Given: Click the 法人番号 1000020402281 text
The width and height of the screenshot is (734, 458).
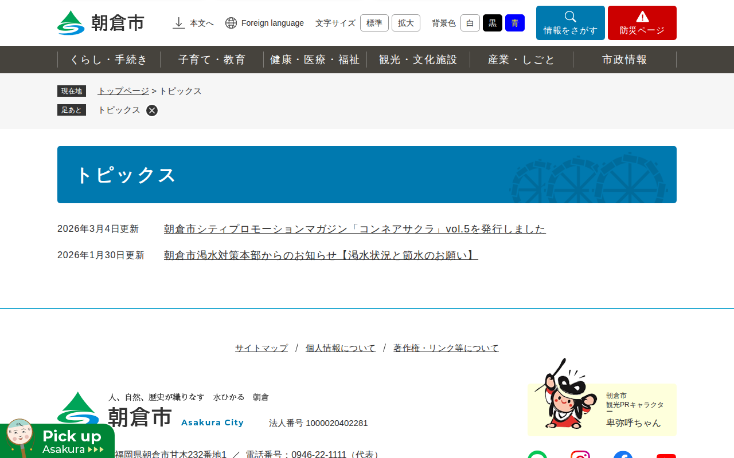Looking at the screenshot, I should coord(318,423).
